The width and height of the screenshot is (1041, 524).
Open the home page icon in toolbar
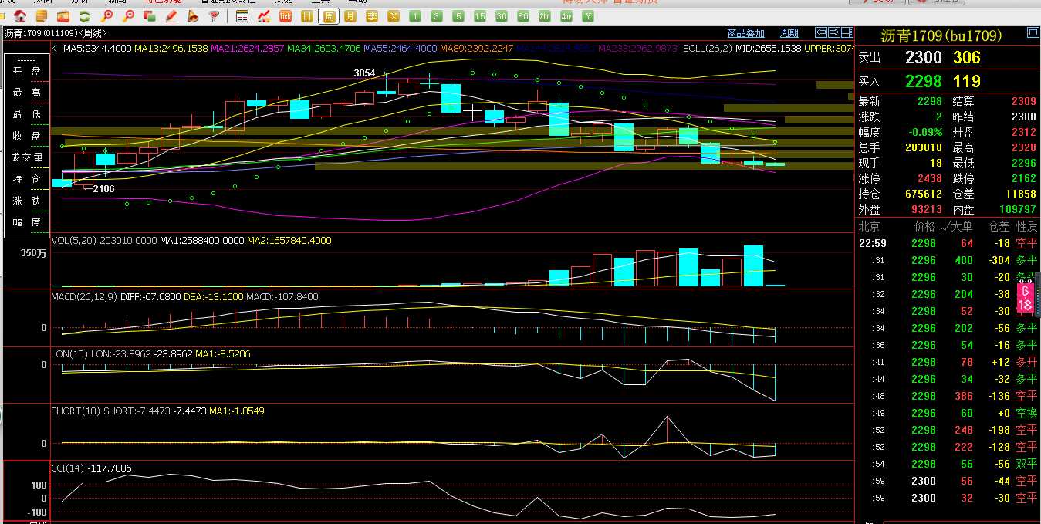coord(20,15)
